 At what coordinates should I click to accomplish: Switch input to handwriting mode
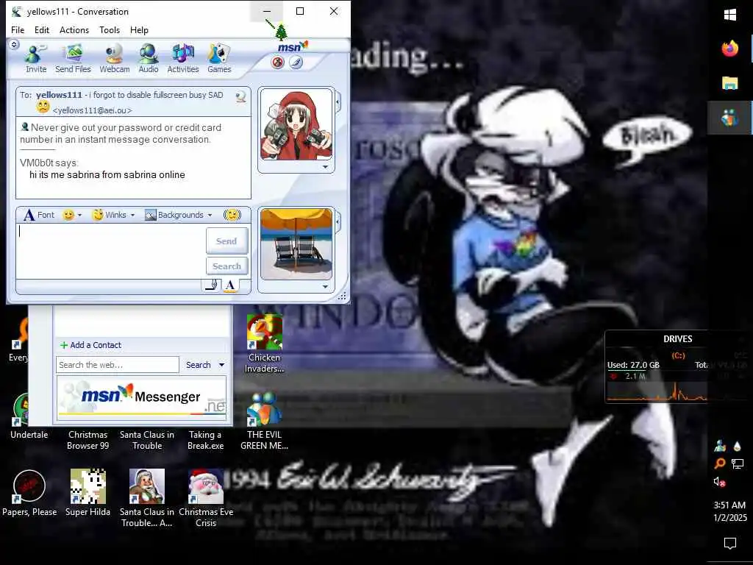pyautogui.click(x=212, y=285)
